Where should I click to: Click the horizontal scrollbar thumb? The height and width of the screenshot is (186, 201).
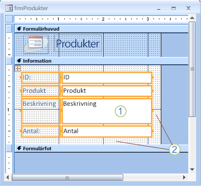(67, 178)
